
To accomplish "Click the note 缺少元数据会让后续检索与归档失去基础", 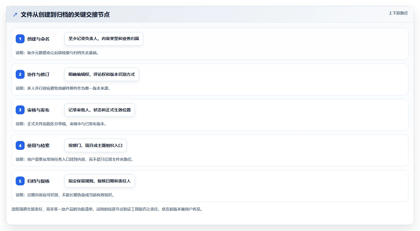I will pos(57,53).
